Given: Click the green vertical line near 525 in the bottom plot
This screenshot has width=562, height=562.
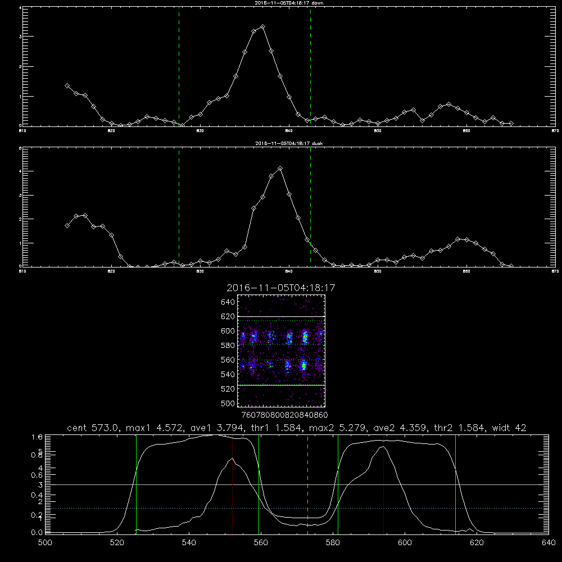Looking at the screenshot, I should (136, 484).
